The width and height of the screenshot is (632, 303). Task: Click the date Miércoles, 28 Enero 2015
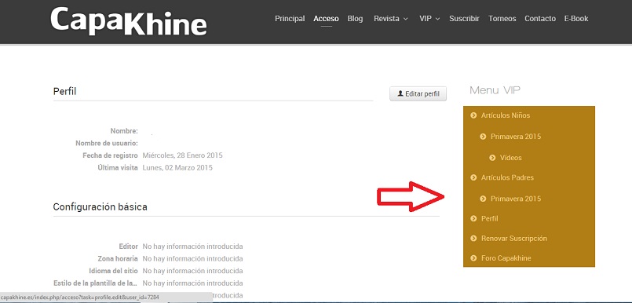pyautogui.click(x=183, y=155)
